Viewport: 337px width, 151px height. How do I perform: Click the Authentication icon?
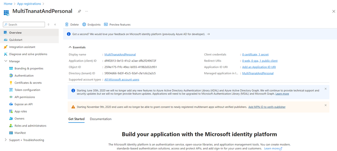[11, 75]
